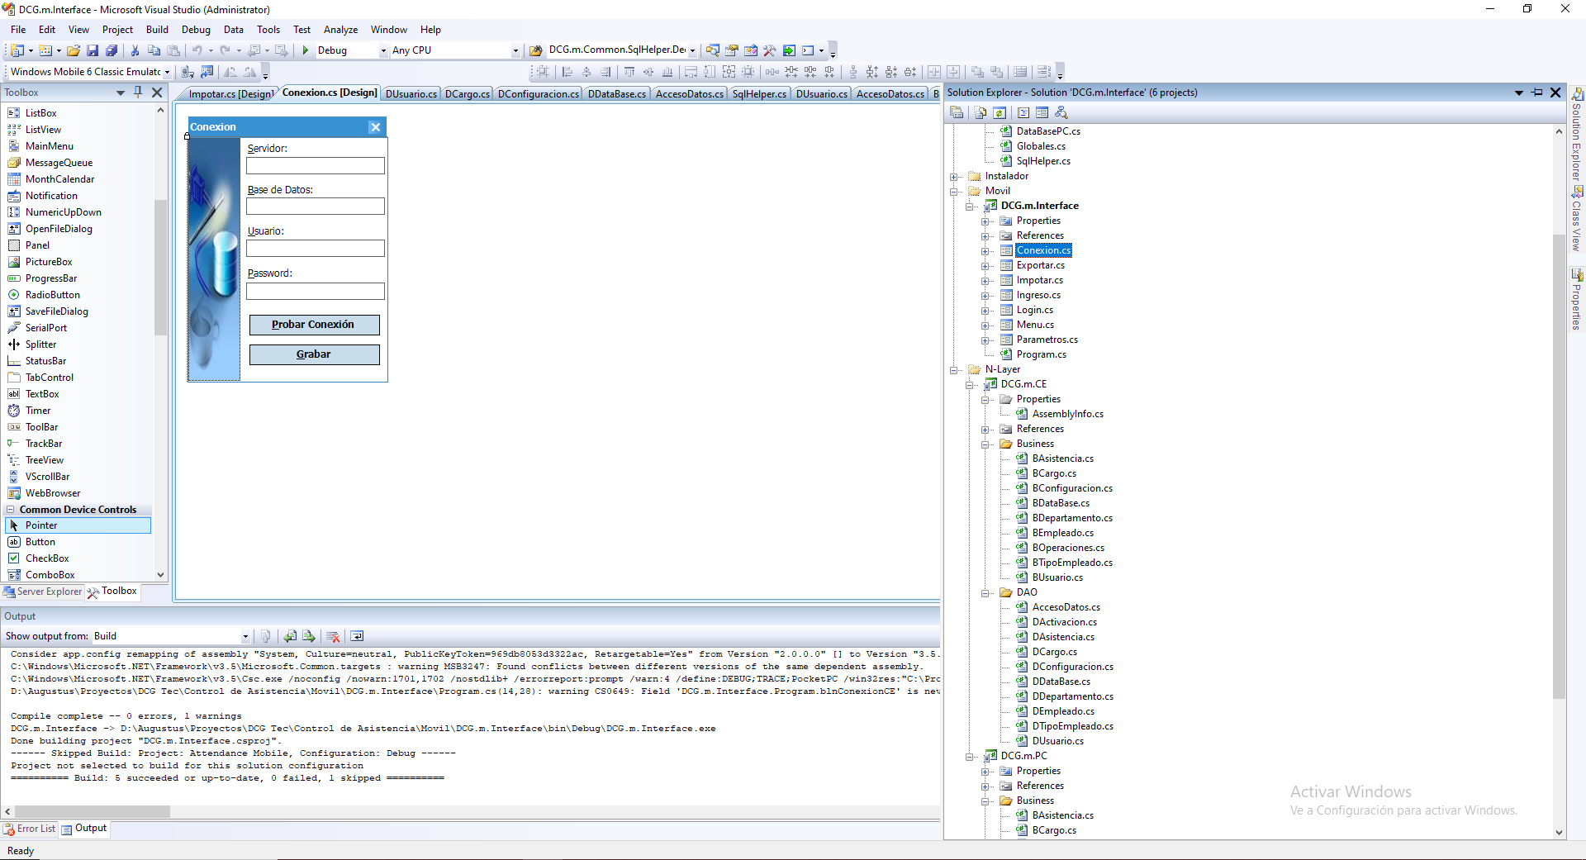Open the Debug configuration dropdown
The image size is (1586, 860).
pos(383,50)
